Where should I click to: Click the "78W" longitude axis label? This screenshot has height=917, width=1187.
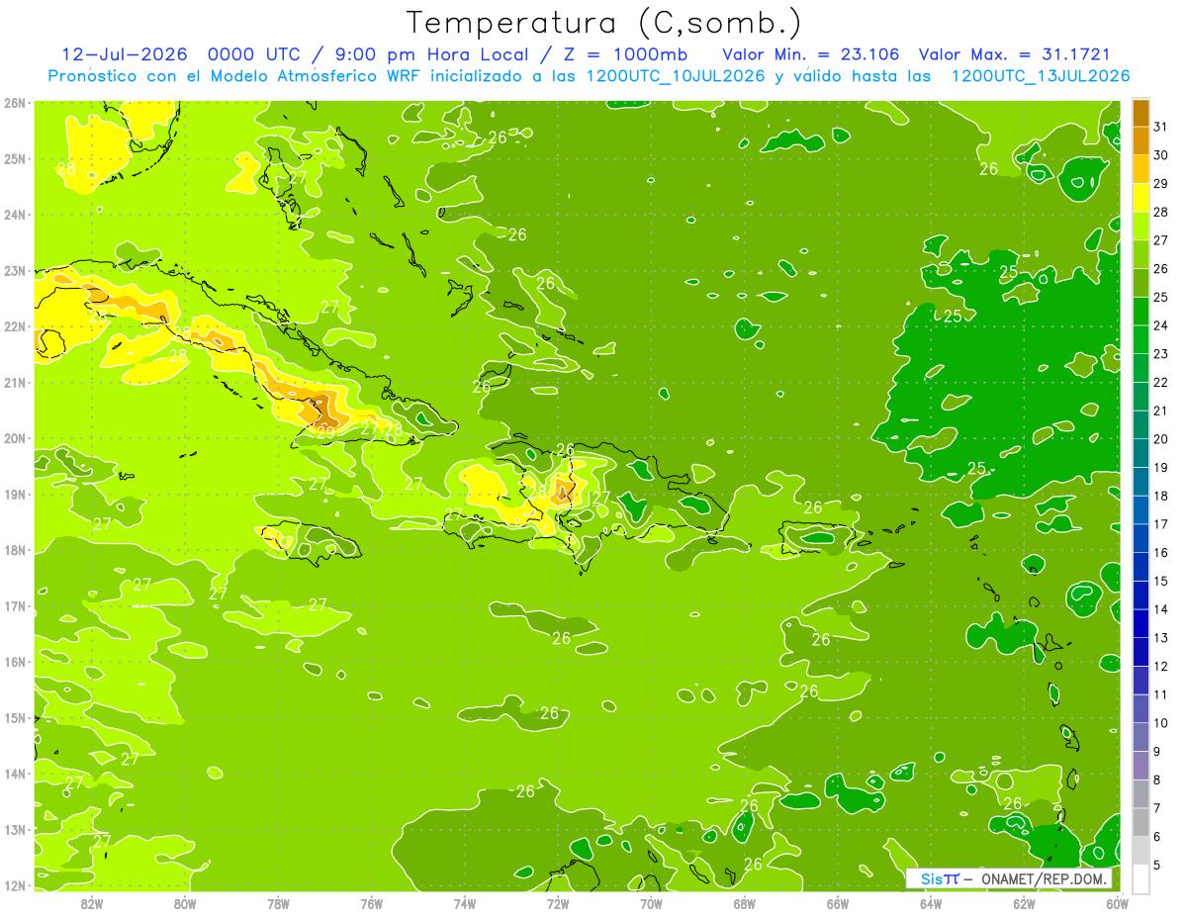click(x=278, y=902)
